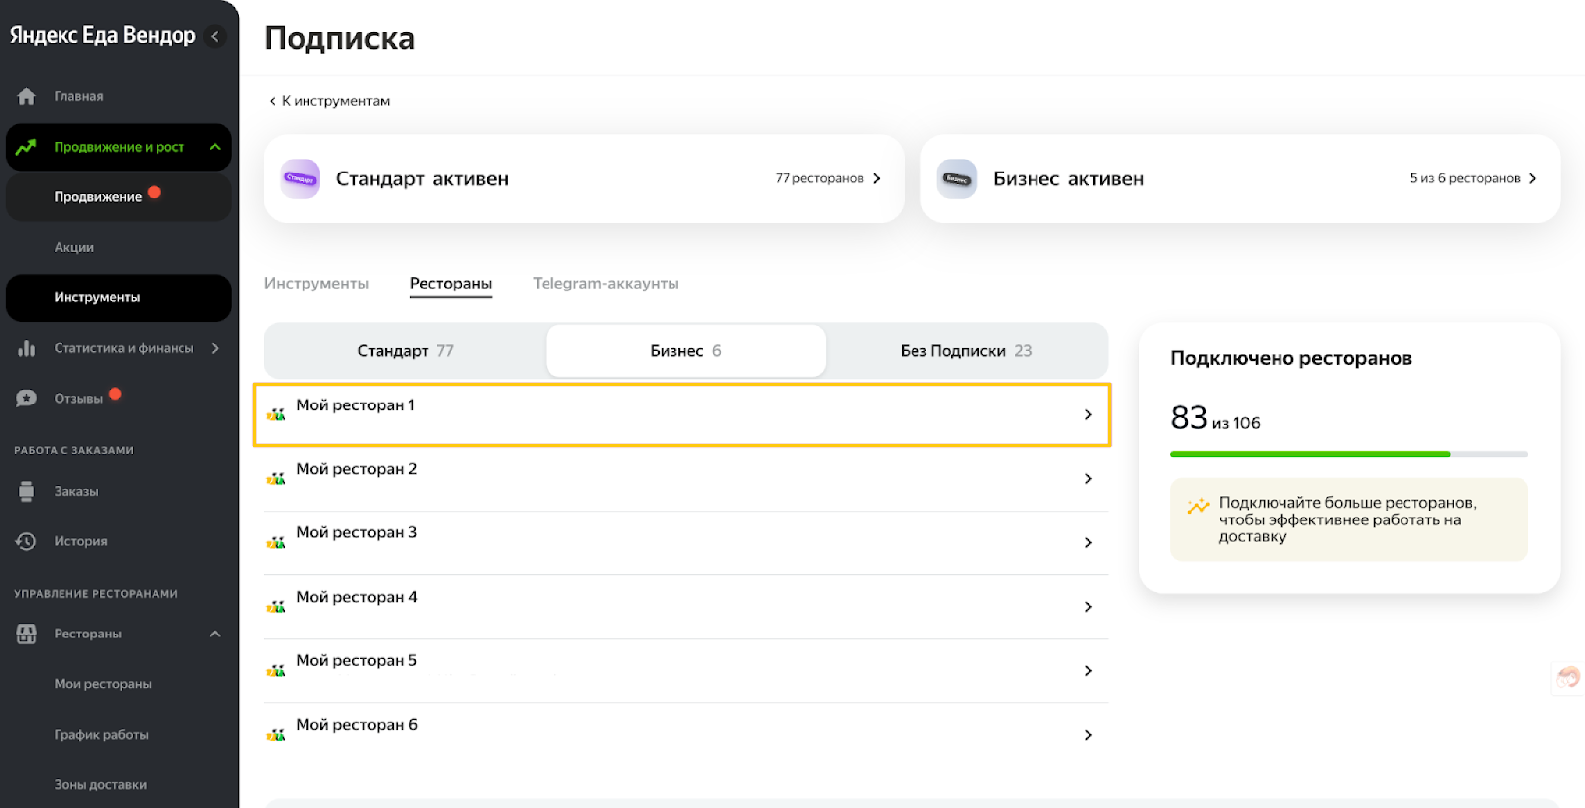Click the red notification dot on Продвижение
Viewport: 1585px width, 808px height.
(154, 192)
